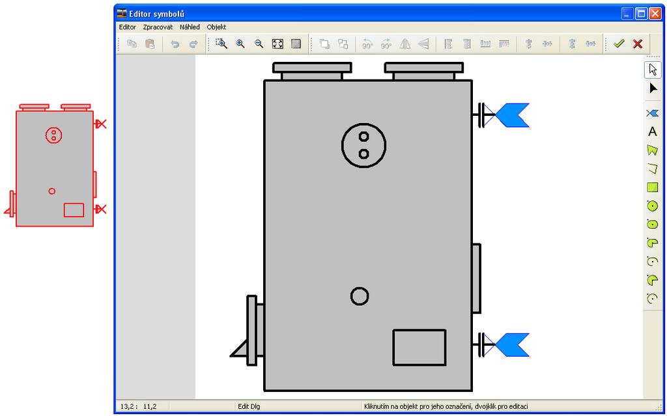The height and width of the screenshot is (416, 667).
Task: Click the 'Edit Dlg' status bar text
Action: pyautogui.click(x=249, y=406)
